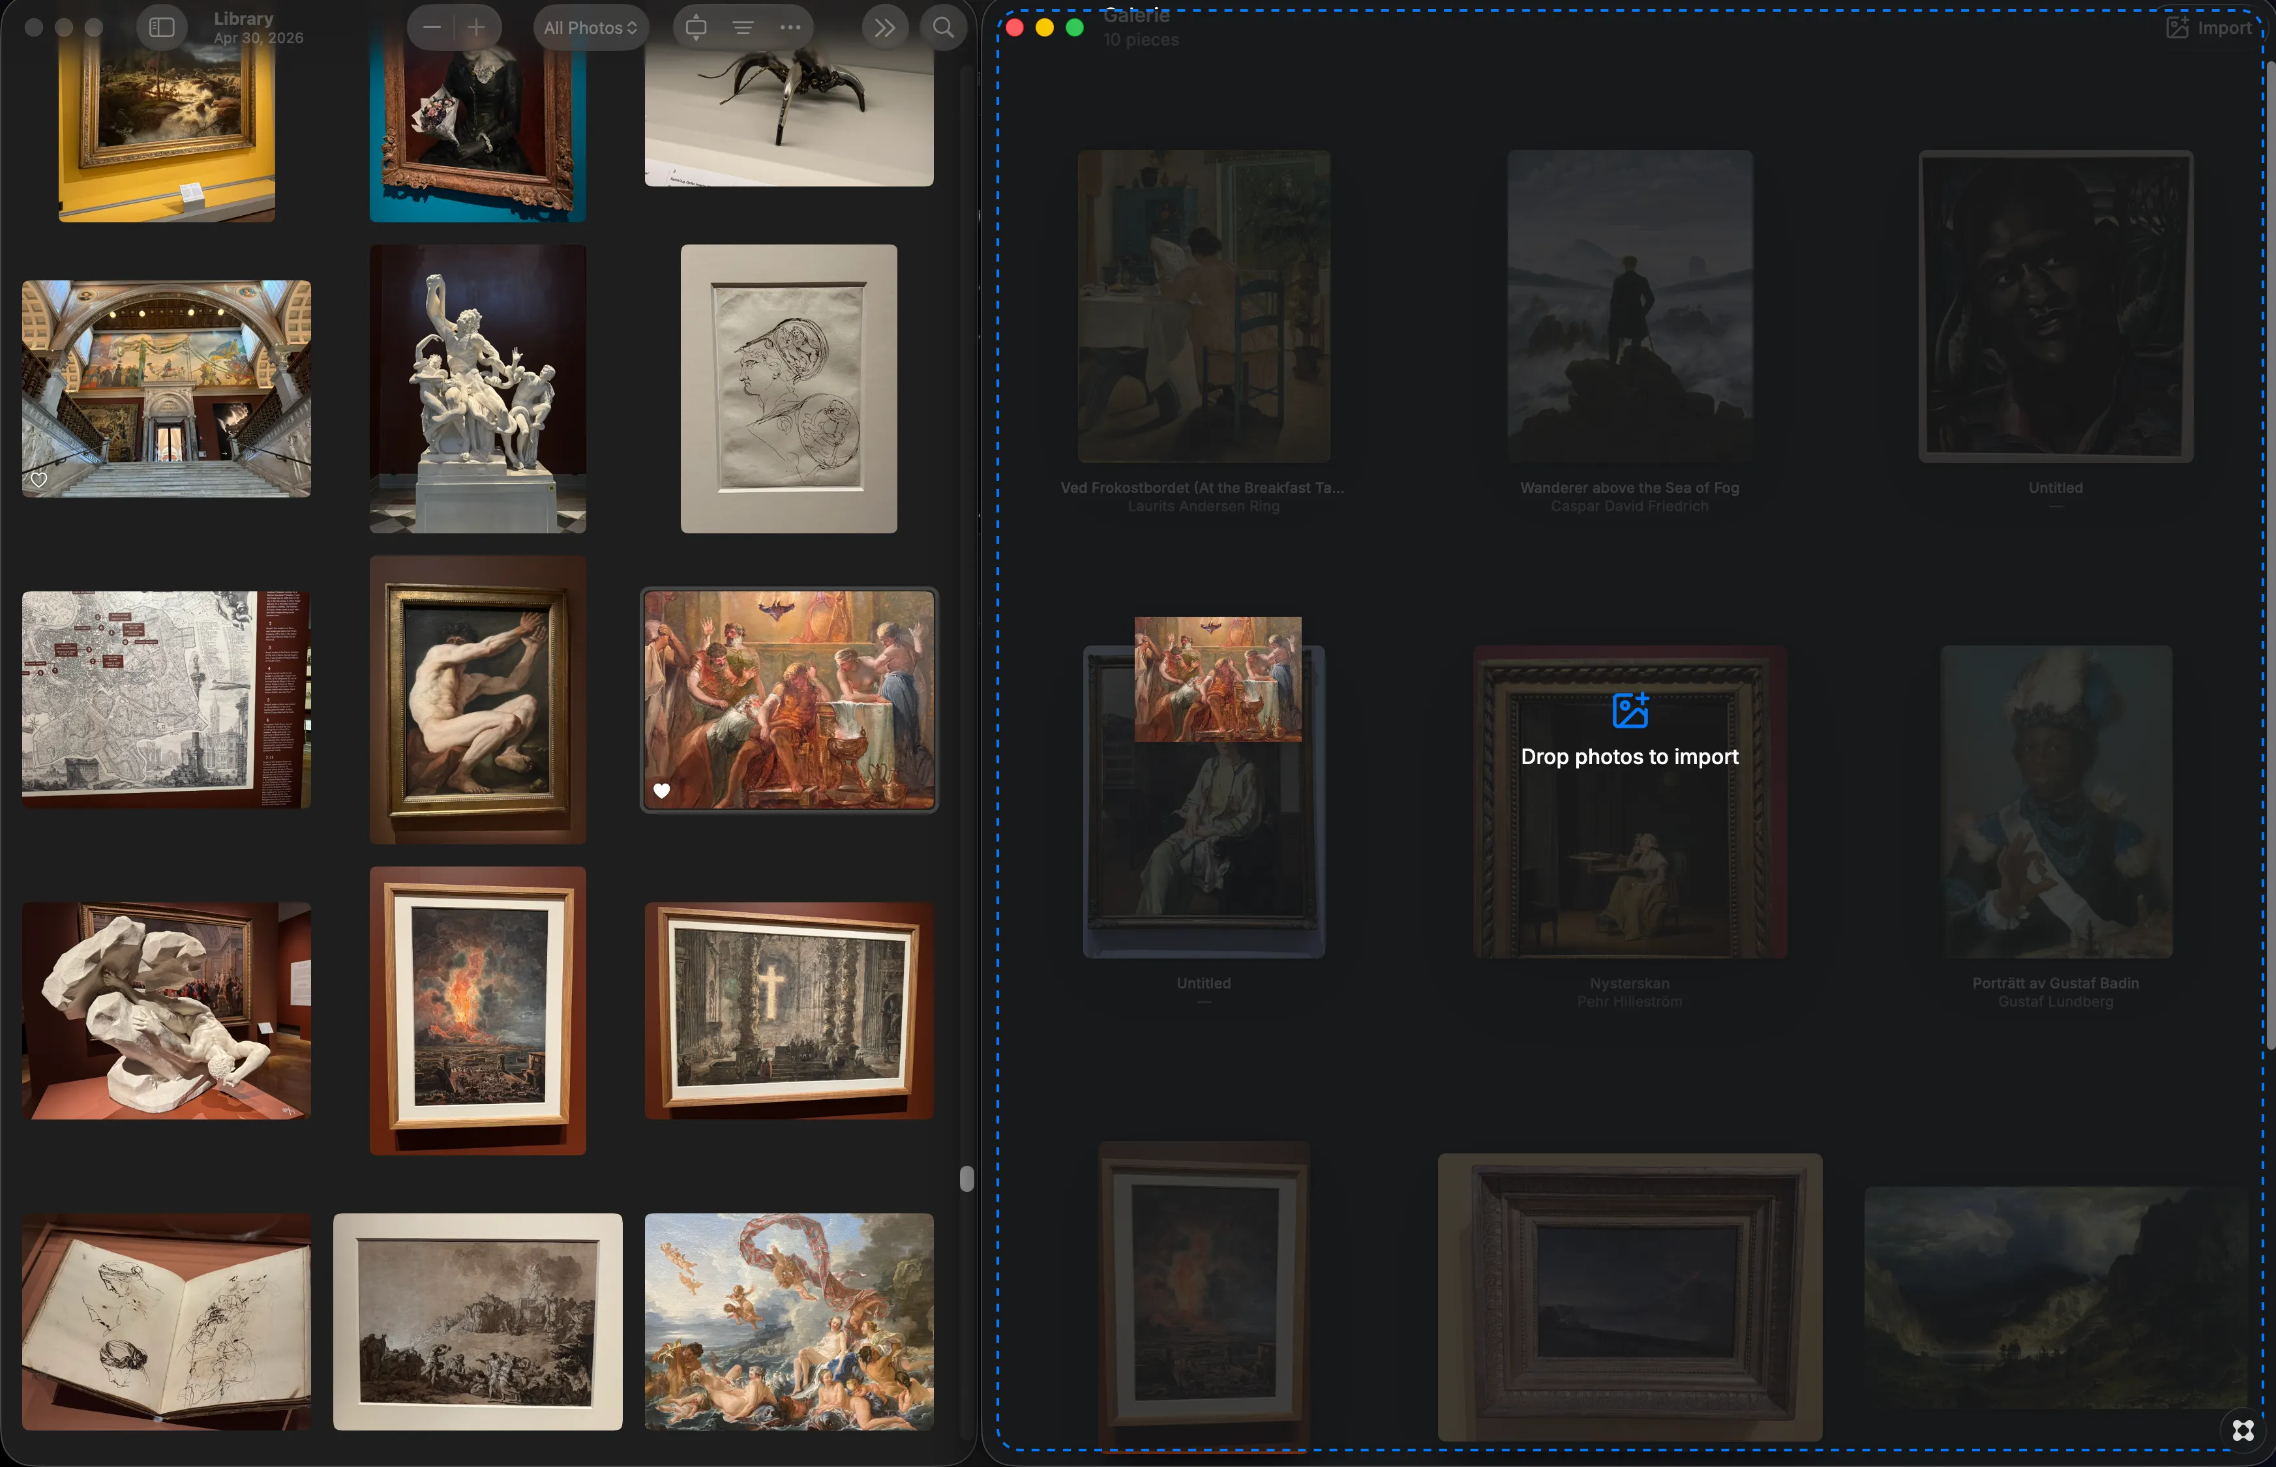2276x1467 pixels.
Task: Open the more options ellipsis in Photos
Action: click(790, 27)
